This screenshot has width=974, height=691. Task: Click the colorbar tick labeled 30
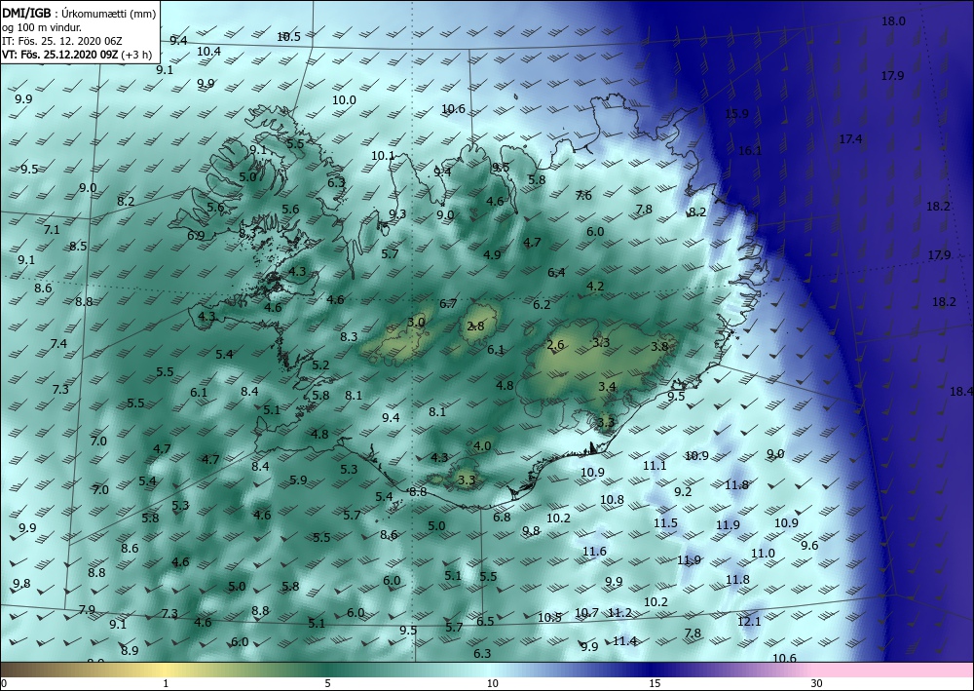(x=817, y=683)
